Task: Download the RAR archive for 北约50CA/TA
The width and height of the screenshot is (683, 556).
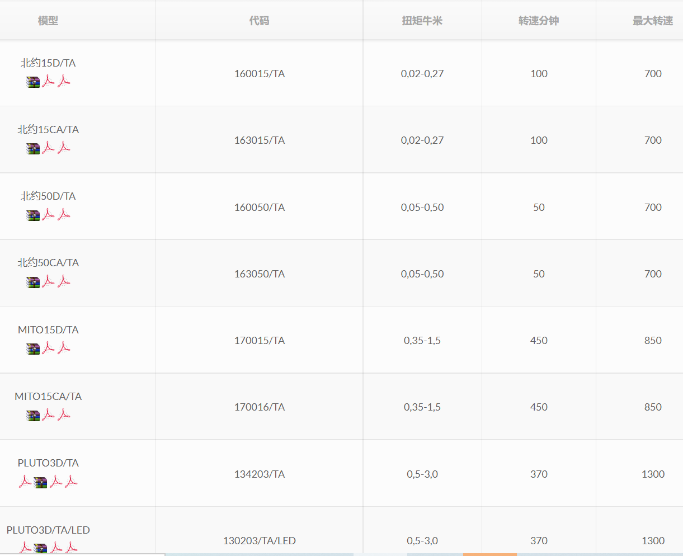Action: 33,282
